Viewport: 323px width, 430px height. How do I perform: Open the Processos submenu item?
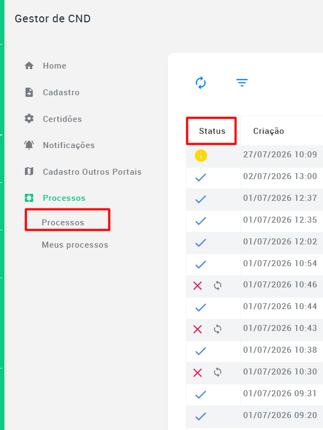coord(63,223)
